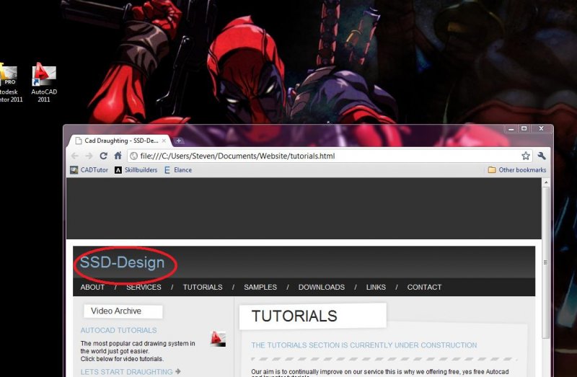Close the Cad Draughting tab
Screen dimensions: 577x377
164,141
